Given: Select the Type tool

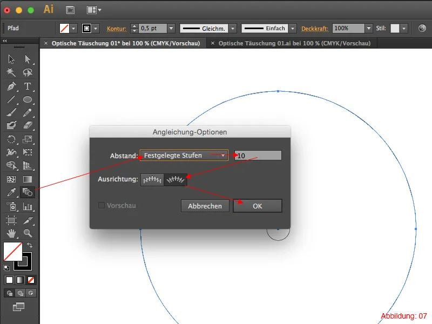Looking at the screenshot, I should coord(28,86).
